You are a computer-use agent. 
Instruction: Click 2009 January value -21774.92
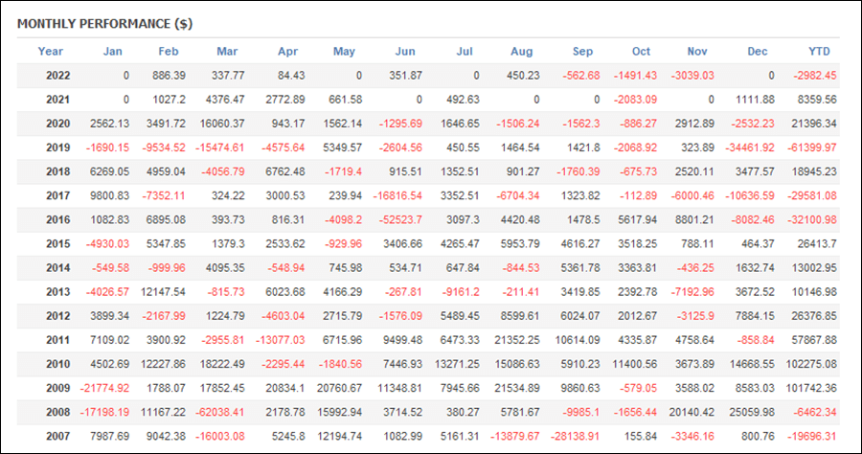[x=104, y=388]
